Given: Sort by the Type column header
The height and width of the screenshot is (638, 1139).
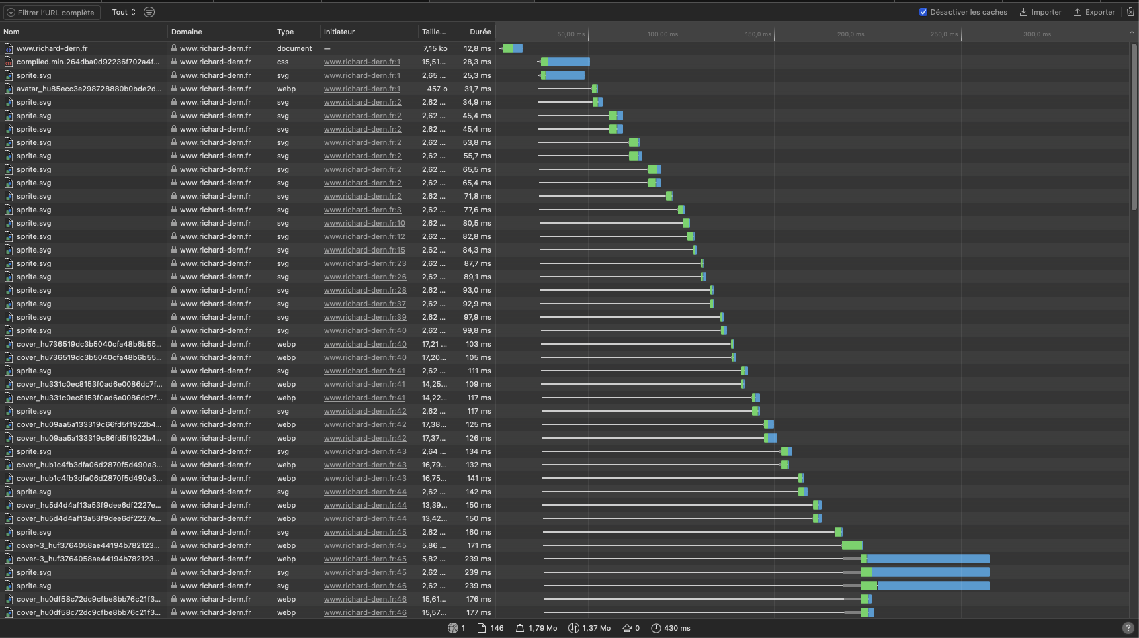Looking at the screenshot, I should (285, 32).
